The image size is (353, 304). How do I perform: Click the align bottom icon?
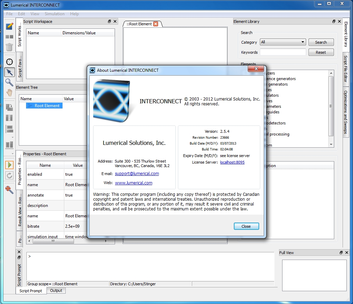pyautogui.click(x=9, y=145)
